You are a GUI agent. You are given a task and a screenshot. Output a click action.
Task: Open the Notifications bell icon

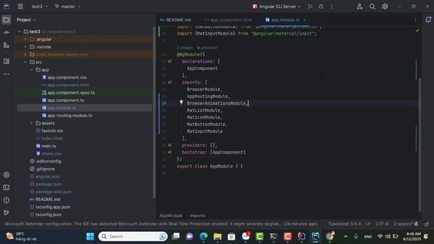coord(428,20)
